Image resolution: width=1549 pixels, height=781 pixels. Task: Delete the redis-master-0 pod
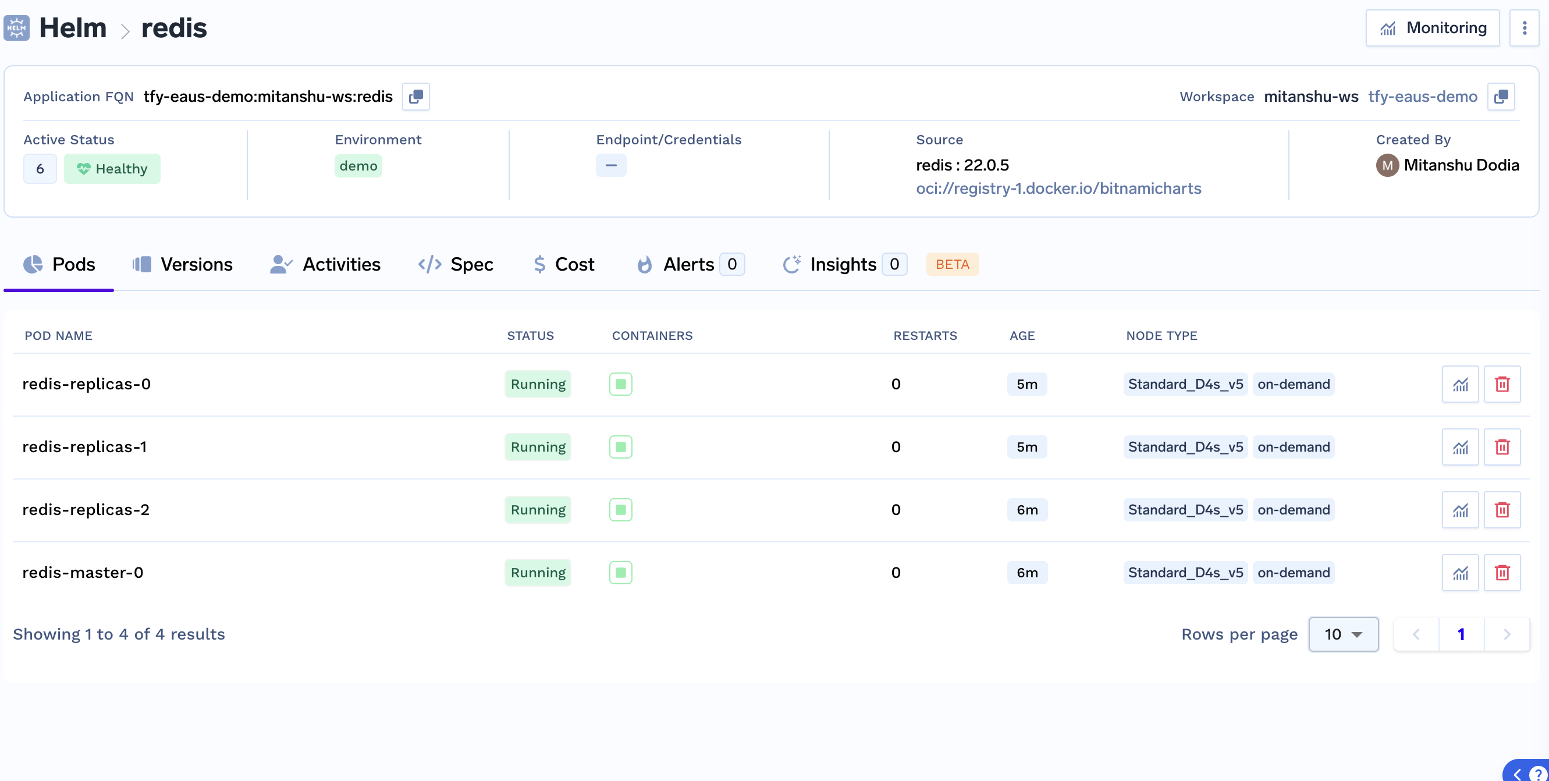(1502, 573)
